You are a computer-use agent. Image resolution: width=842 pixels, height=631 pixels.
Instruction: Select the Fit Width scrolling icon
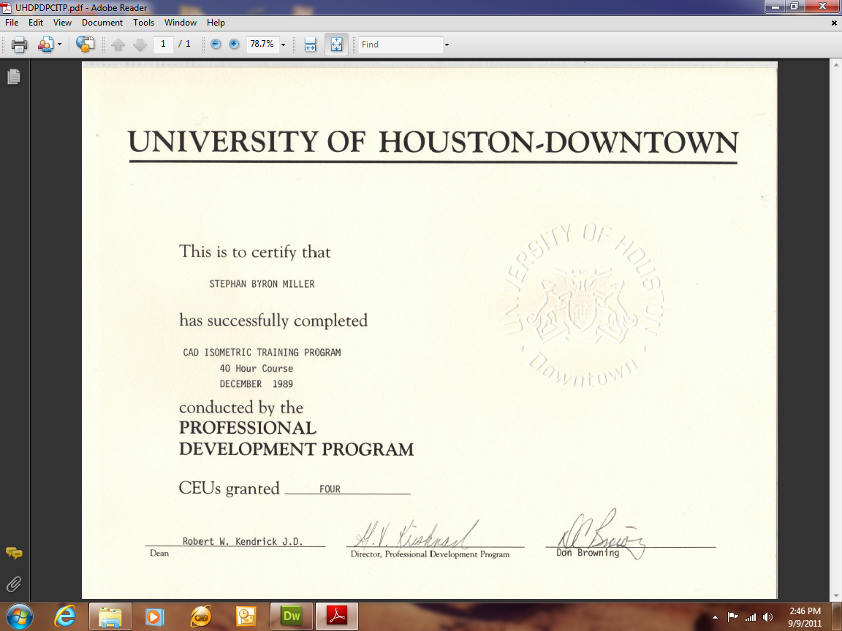tap(311, 45)
